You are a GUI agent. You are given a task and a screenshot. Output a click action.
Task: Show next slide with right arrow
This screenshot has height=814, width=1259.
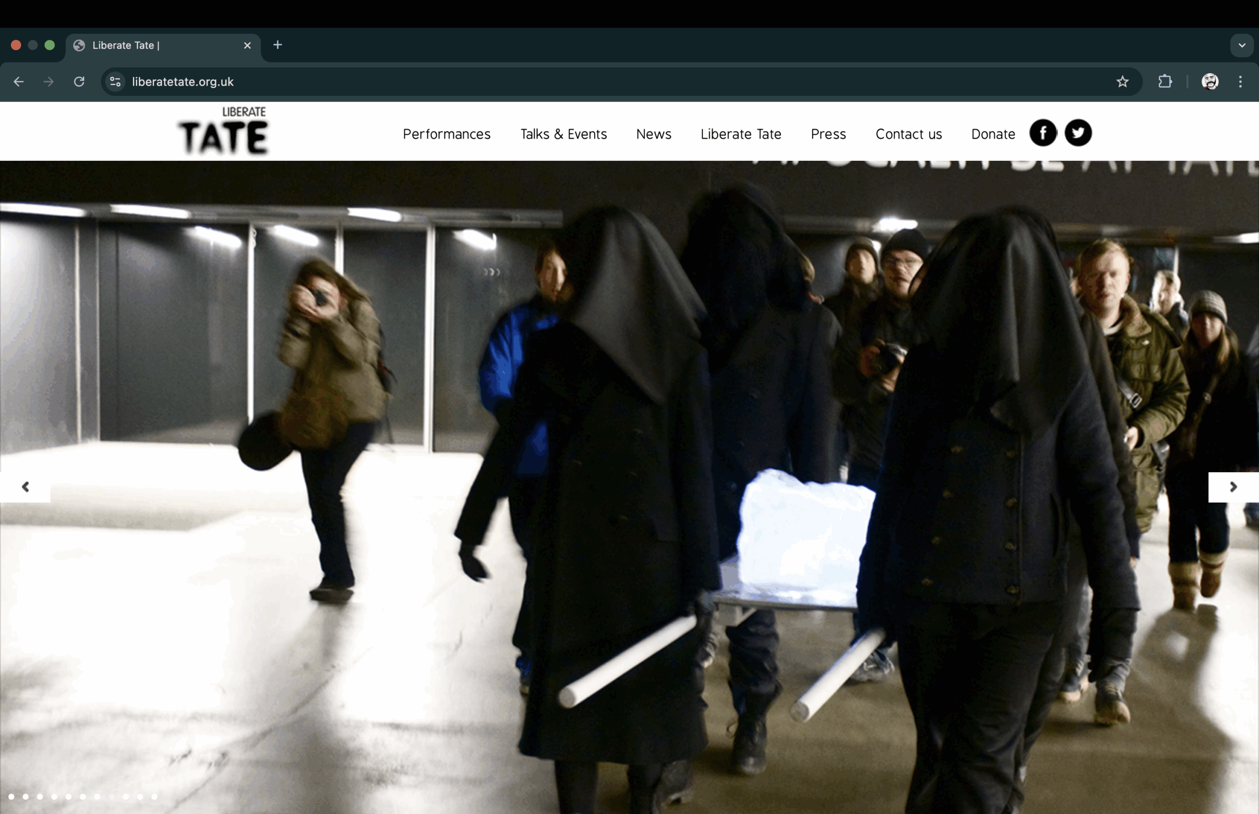pos(1233,487)
